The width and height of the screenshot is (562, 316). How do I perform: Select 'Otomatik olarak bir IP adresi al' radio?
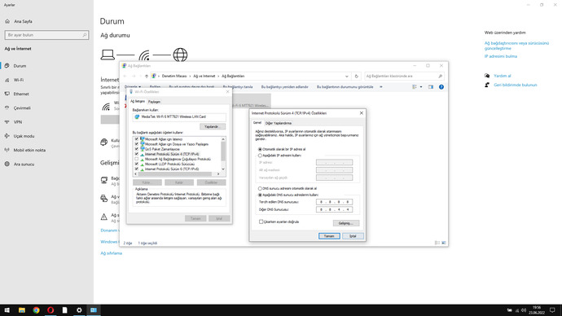[x=260, y=149]
